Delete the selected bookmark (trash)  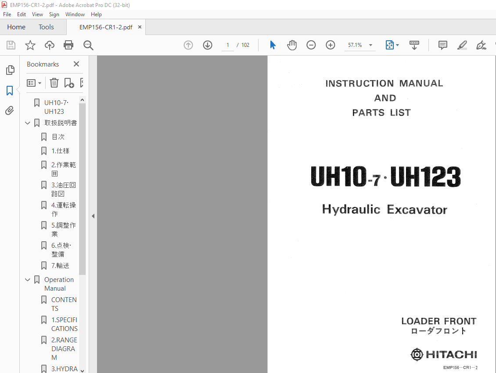(54, 83)
